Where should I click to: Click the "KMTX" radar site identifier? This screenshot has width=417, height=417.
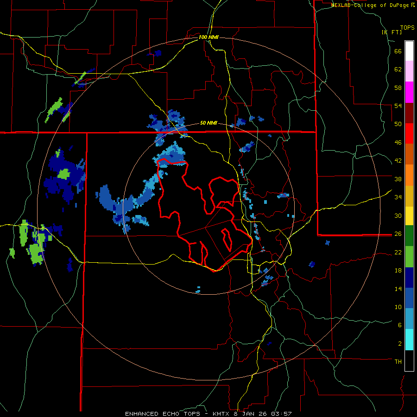221,414
